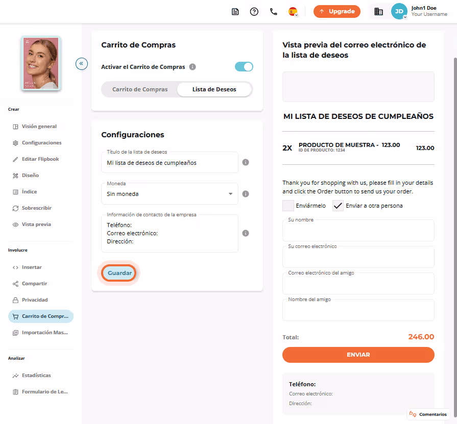Click the Índice list icon
Image resolution: width=457 pixels, height=424 pixels.
(15, 192)
